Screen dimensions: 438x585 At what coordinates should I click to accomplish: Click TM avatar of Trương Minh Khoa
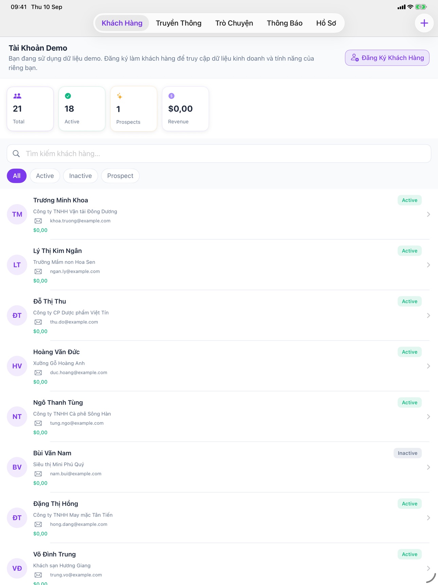tap(17, 214)
